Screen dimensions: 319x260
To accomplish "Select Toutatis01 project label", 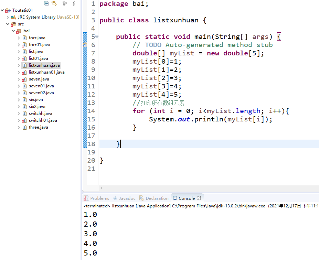I will [22, 10].
